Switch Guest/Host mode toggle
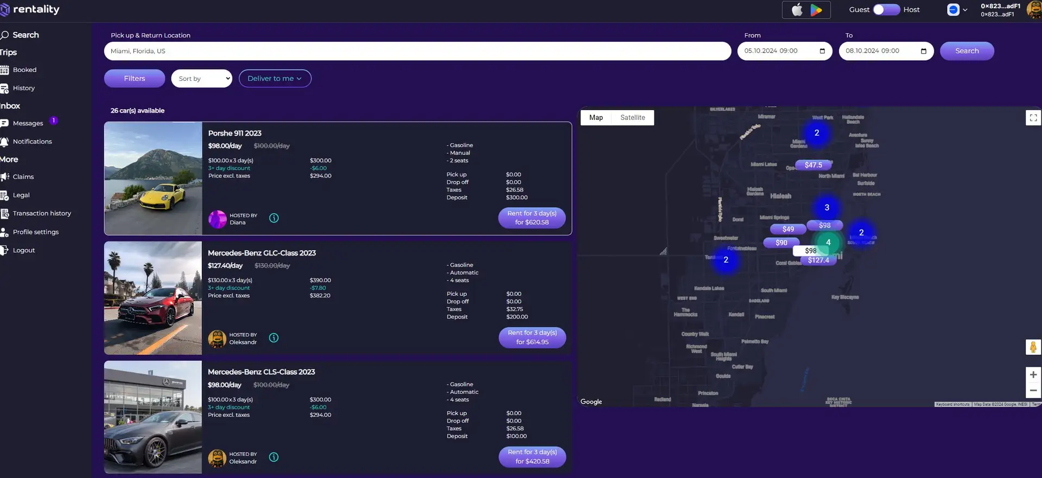 [886, 10]
